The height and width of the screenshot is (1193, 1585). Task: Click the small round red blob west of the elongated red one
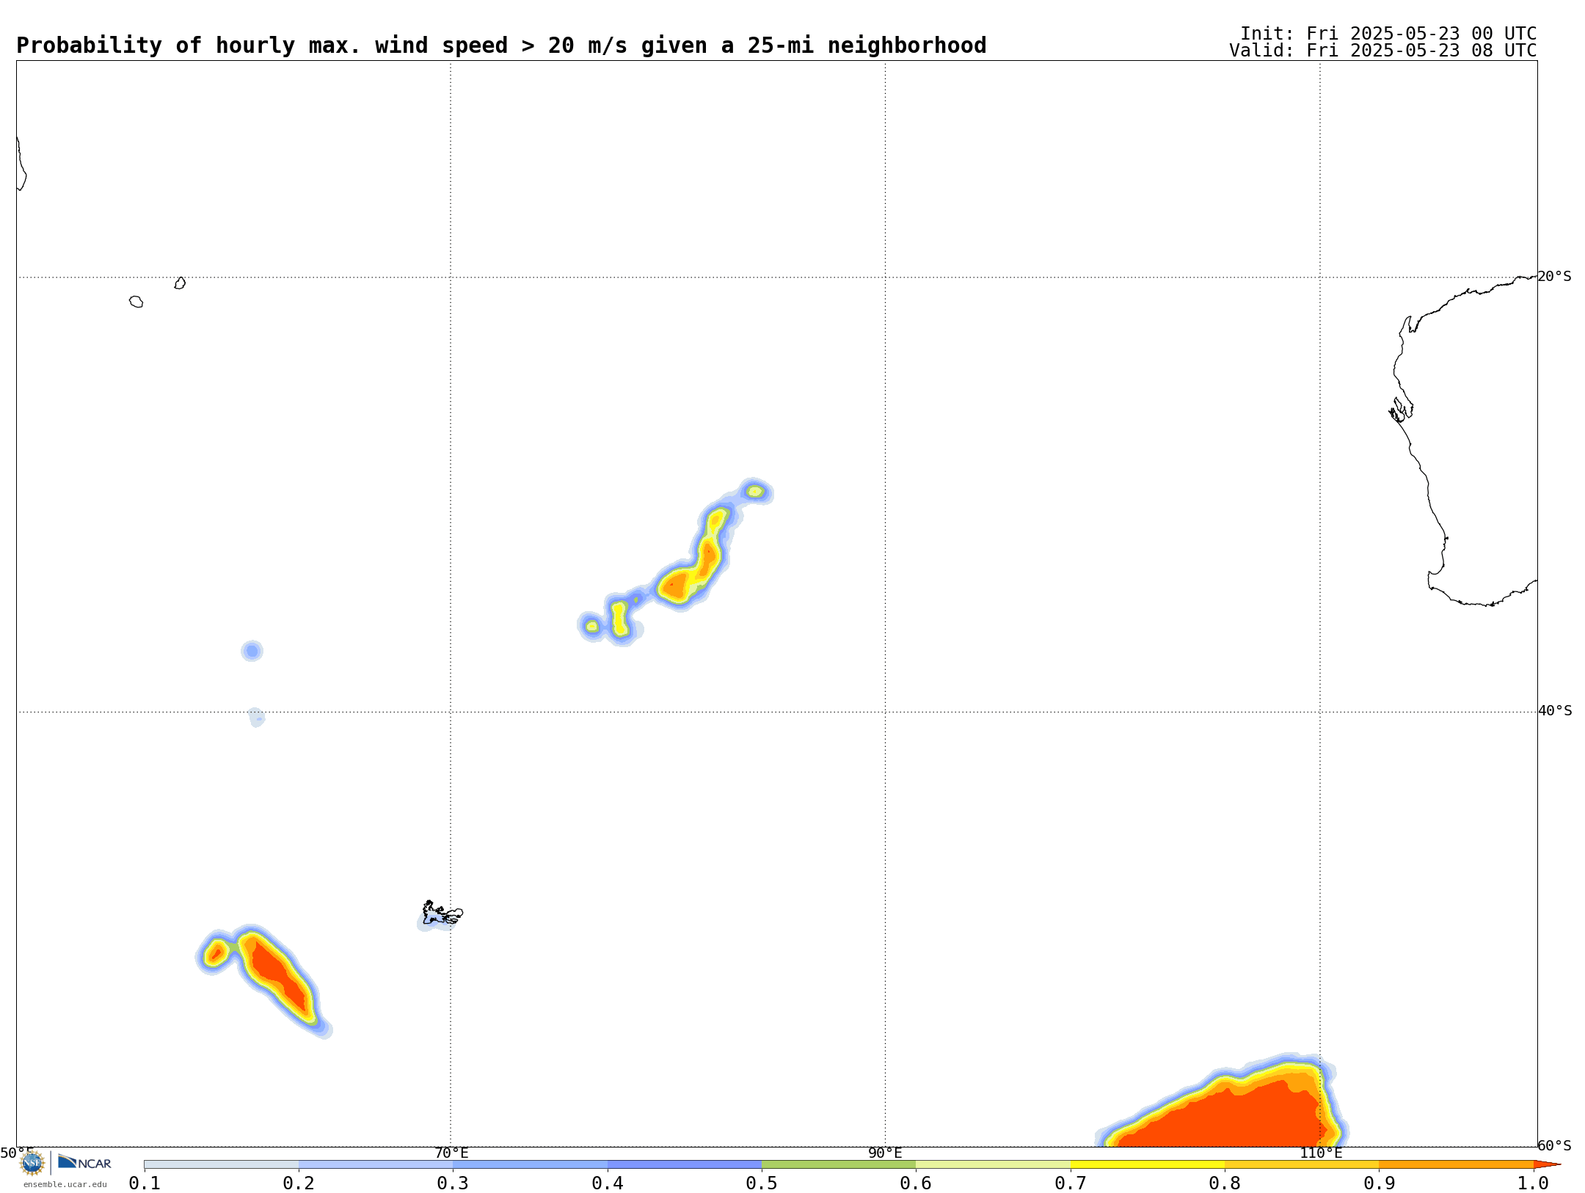215,953
